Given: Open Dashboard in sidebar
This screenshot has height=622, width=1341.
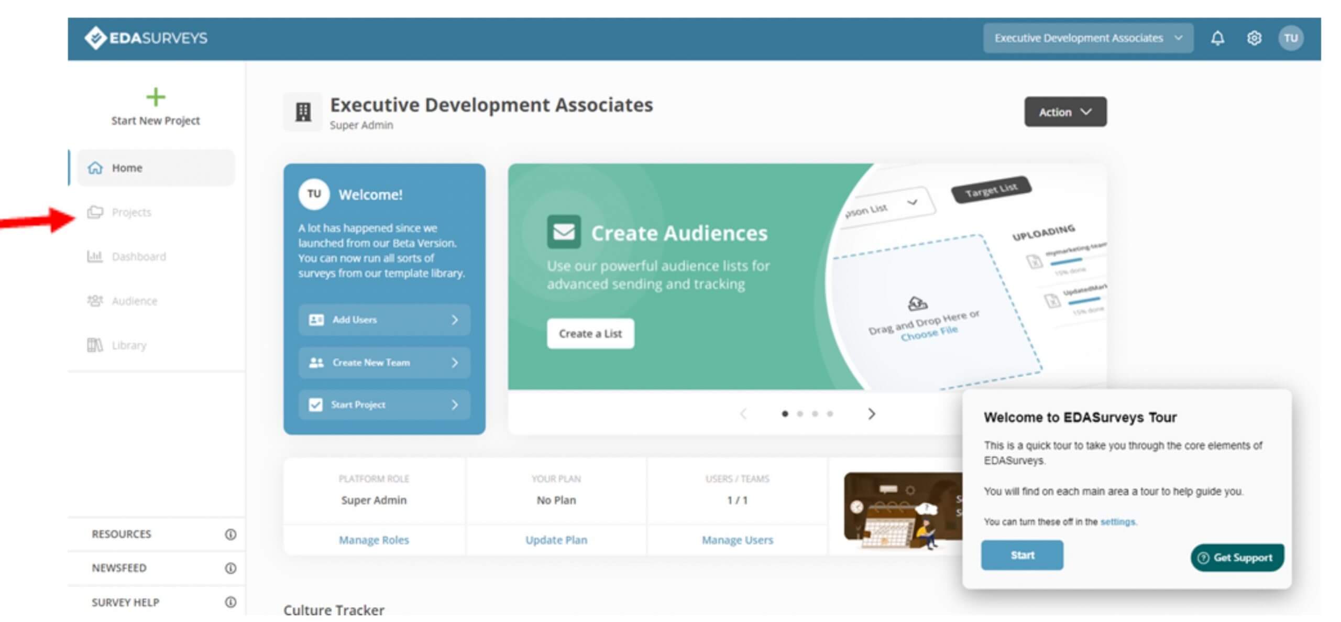Looking at the screenshot, I should (156, 256).
